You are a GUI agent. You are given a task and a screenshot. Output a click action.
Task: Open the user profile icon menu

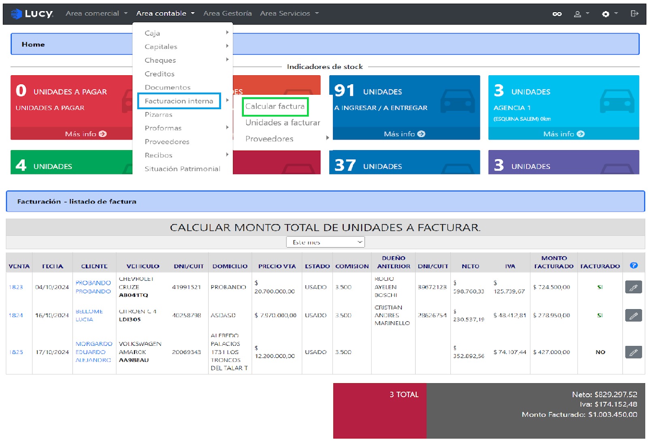[581, 14]
